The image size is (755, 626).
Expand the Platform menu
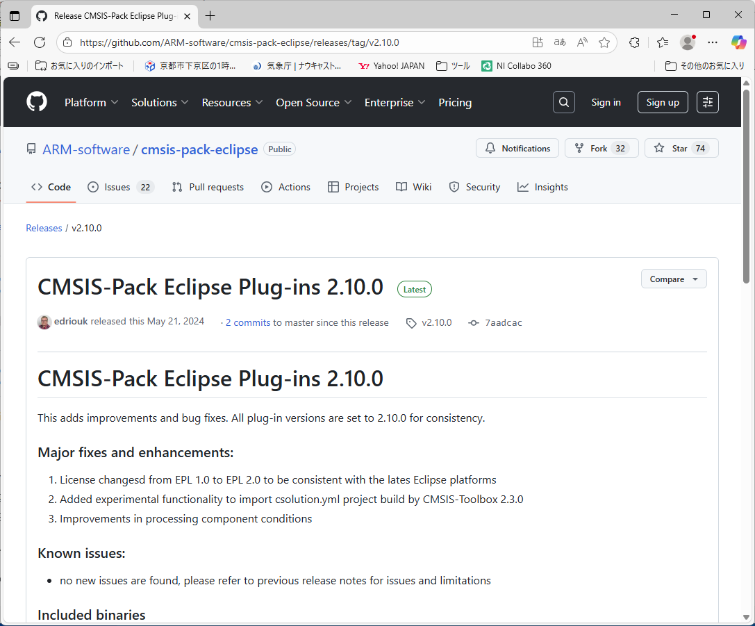92,103
